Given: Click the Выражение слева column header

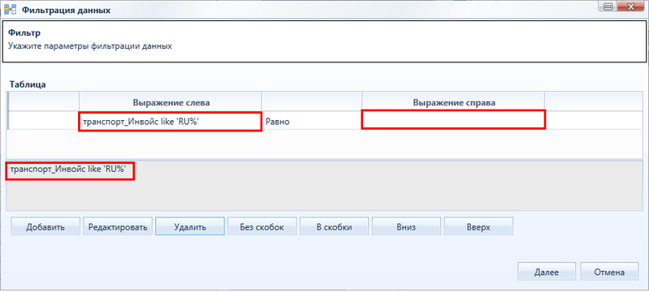Looking at the screenshot, I should pos(170,102).
